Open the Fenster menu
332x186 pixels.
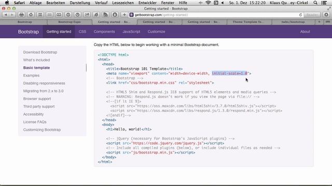[x=168, y=3]
